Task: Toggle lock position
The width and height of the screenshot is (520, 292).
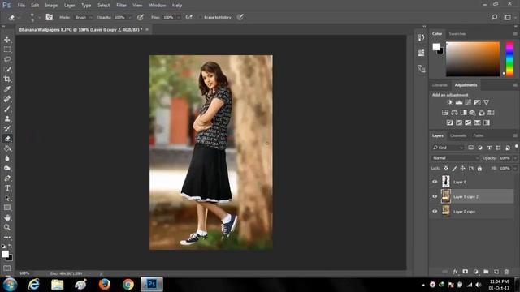Action: point(462,169)
